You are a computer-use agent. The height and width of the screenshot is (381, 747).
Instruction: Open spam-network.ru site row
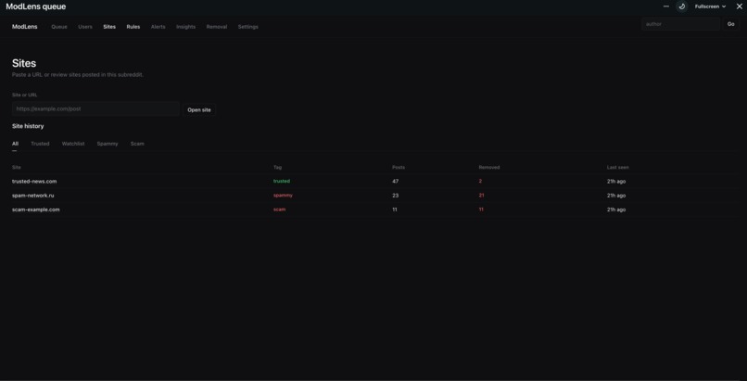click(373, 196)
